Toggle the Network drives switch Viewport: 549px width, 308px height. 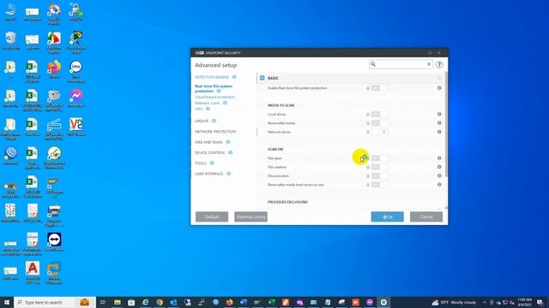[x=379, y=132]
